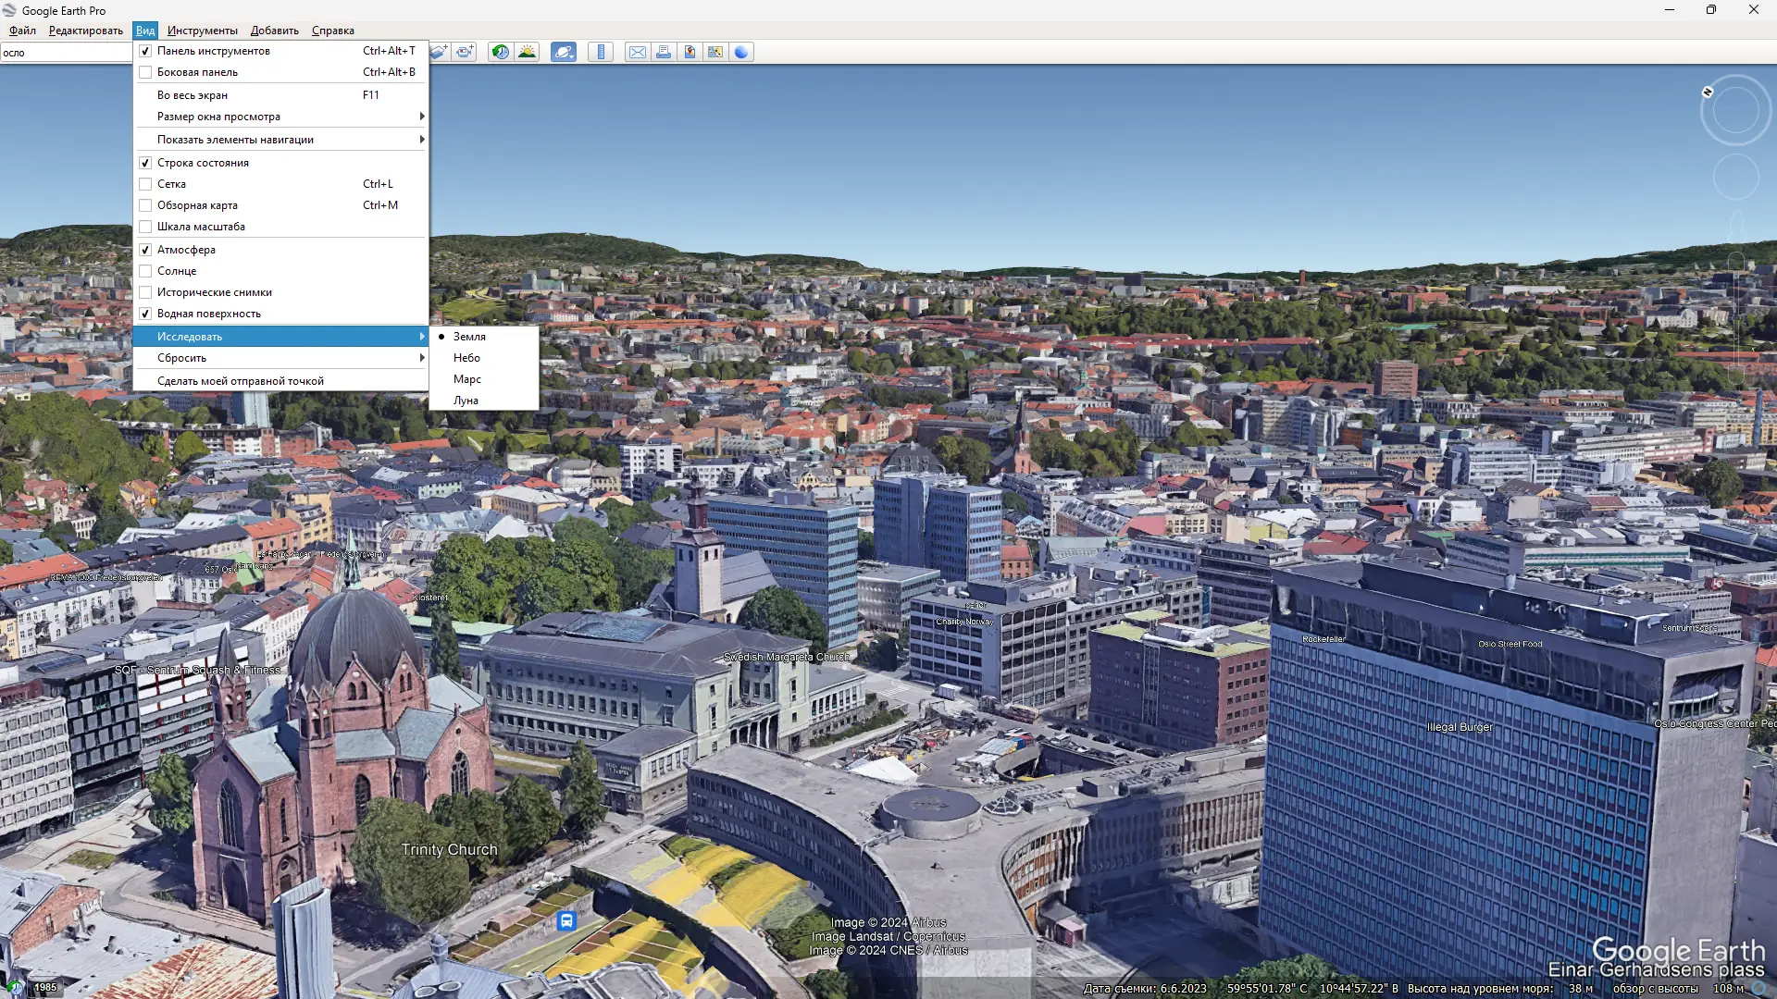Toggle the sunlight toolbar icon
This screenshot has height=999, width=1777.
527,52
